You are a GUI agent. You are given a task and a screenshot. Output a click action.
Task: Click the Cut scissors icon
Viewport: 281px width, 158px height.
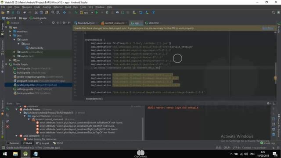click(36, 13)
